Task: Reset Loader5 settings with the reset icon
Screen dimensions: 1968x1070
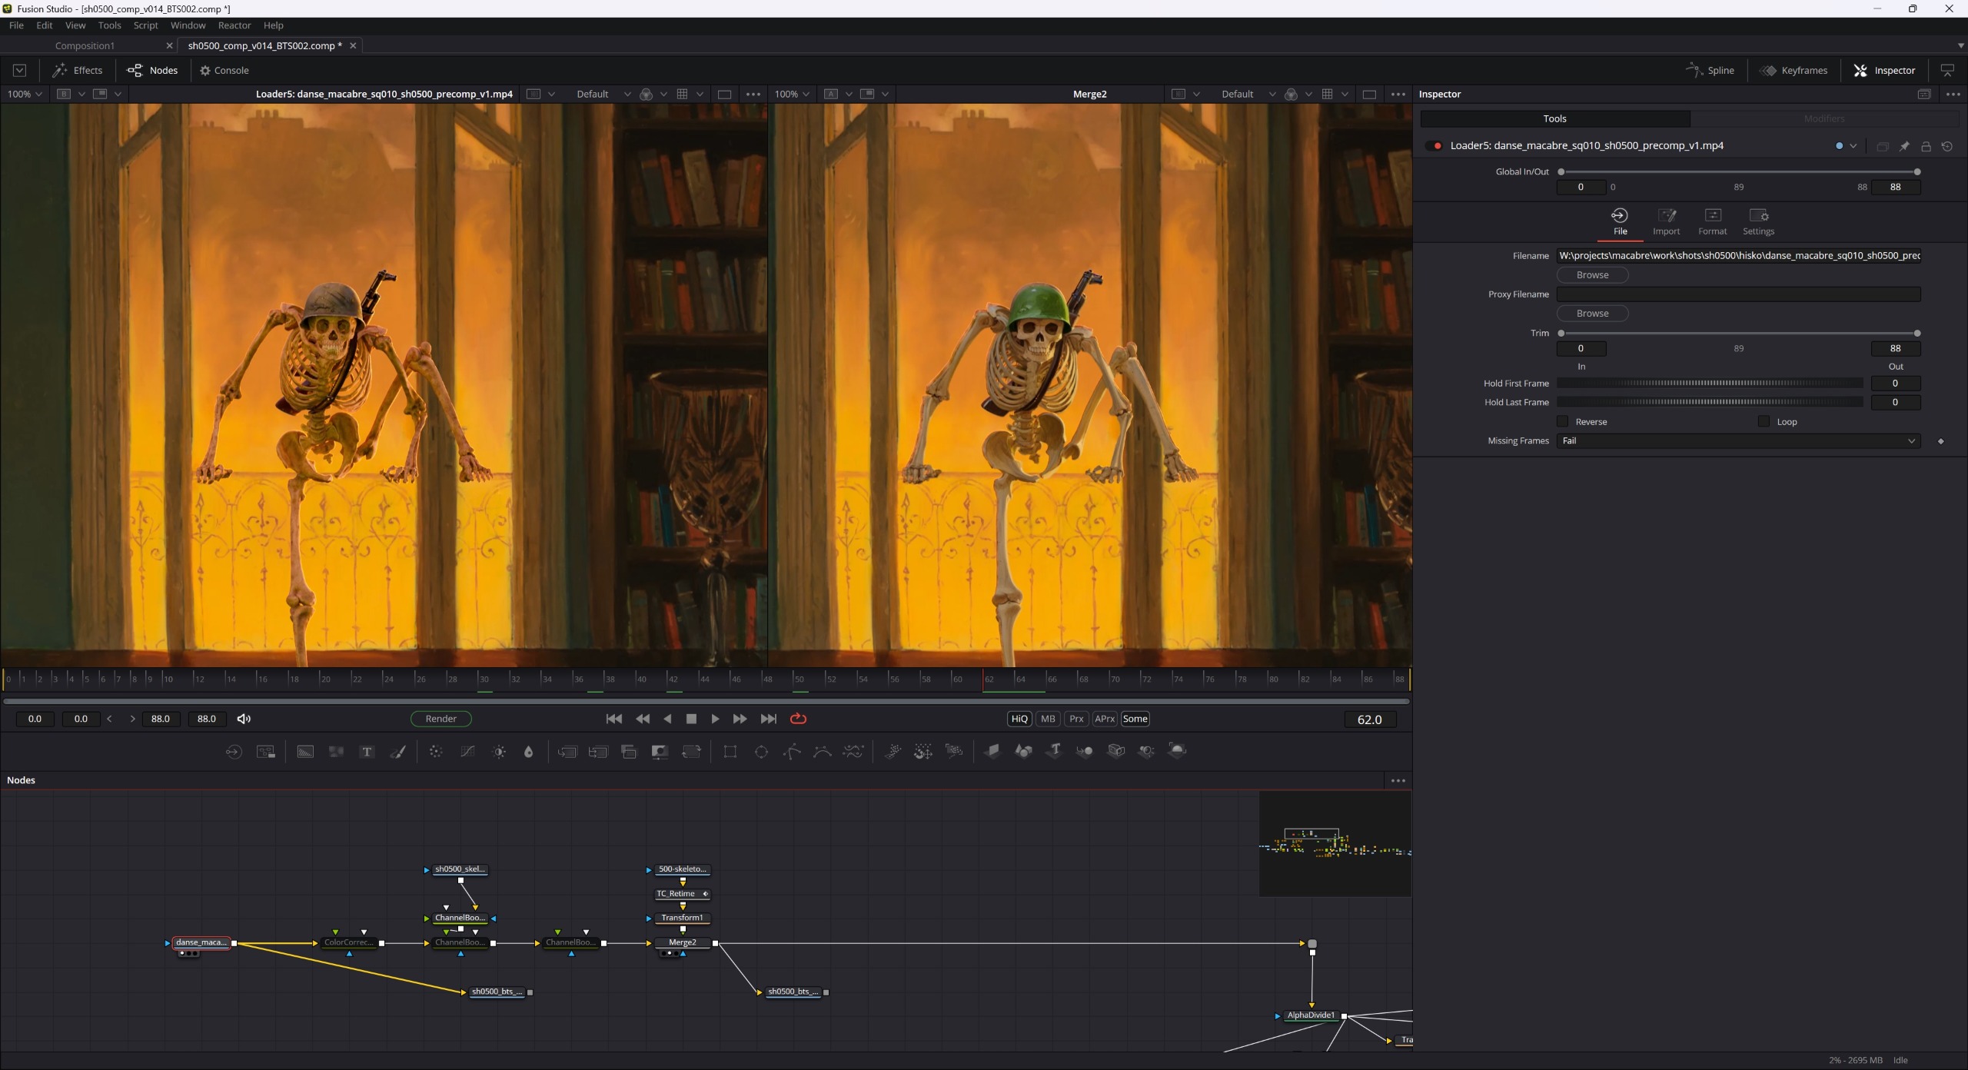Action: click(x=1947, y=146)
